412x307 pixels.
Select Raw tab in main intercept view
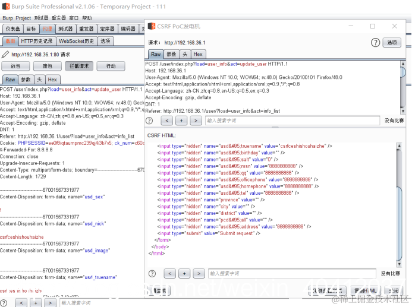pyautogui.click(x=10, y=80)
